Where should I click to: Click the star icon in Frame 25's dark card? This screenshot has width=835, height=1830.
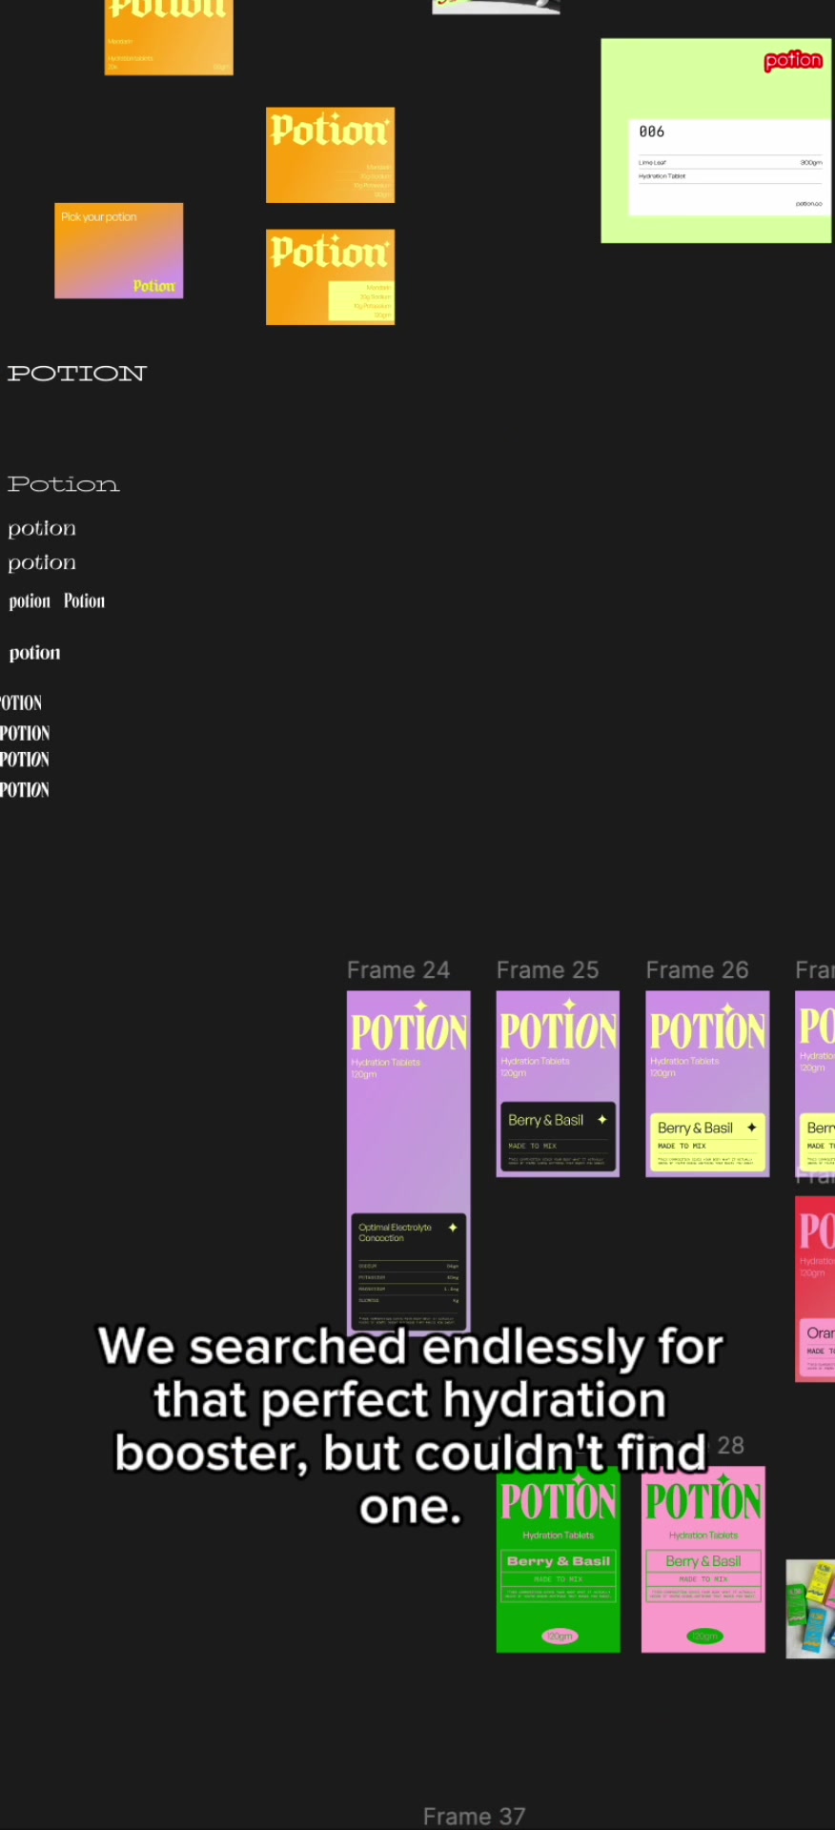click(x=601, y=1120)
